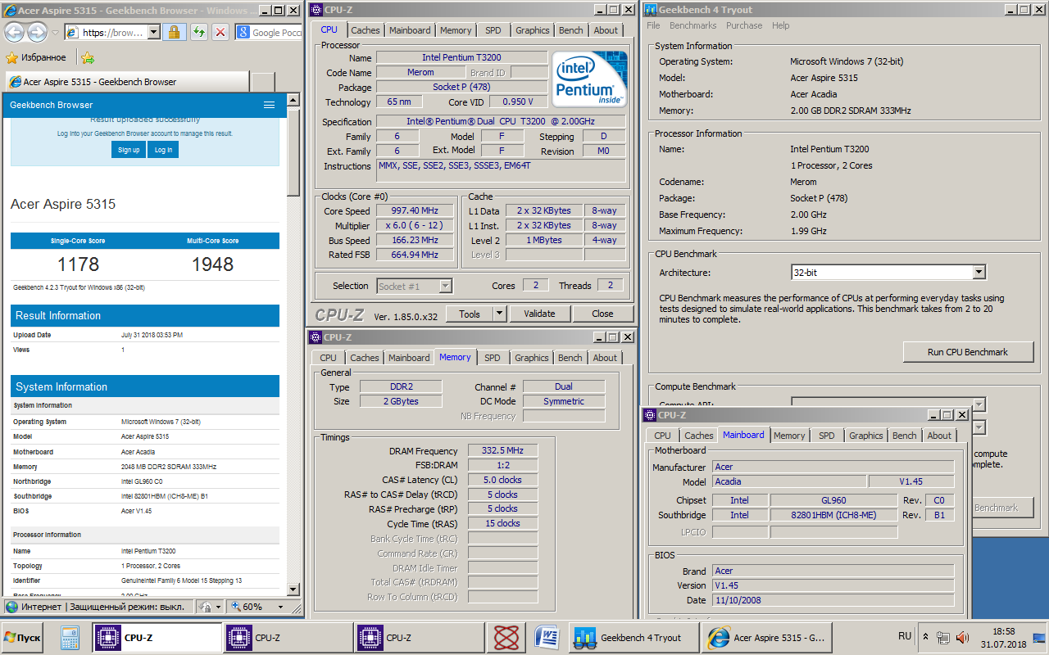The height and width of the screenshot is (655, 1049).
Task: Open Geekbench Help menu
Action: (781, 25)
